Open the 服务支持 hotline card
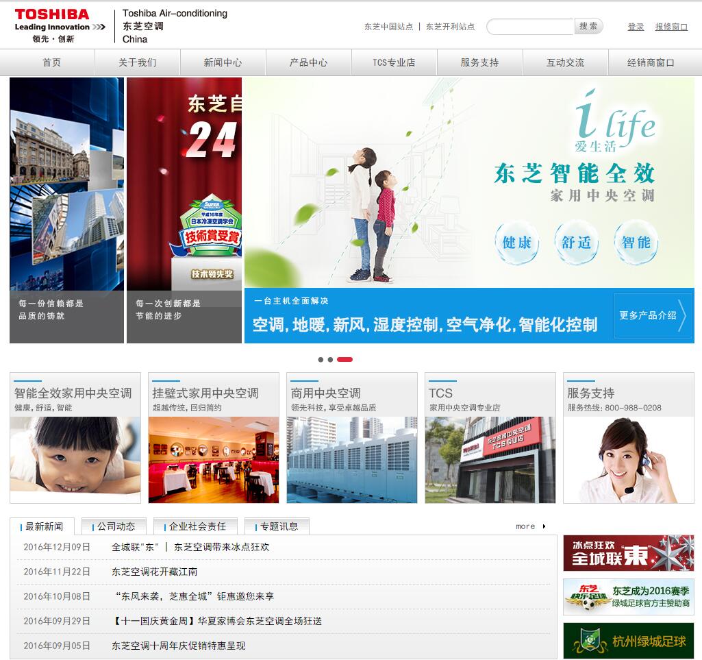The image size is (702, 660). click(629, 438)
